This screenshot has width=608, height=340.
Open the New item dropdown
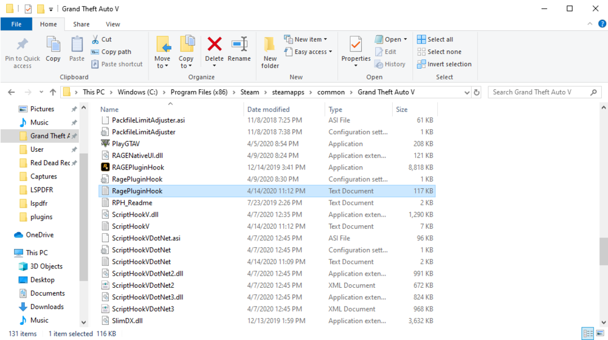306,39
